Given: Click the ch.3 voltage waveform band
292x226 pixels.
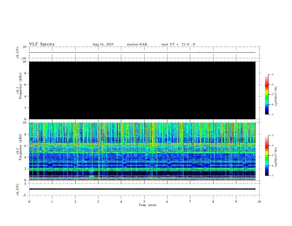Looking at the screenshot, I should coord(142,189).
